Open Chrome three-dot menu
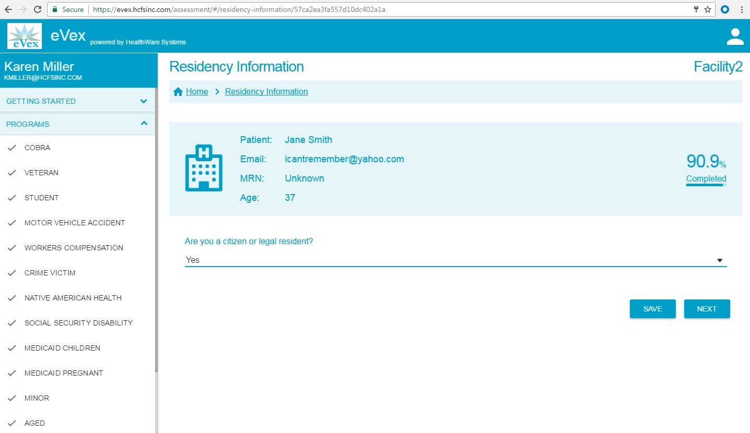Screen dimensions: 750x433 (742, 9)
